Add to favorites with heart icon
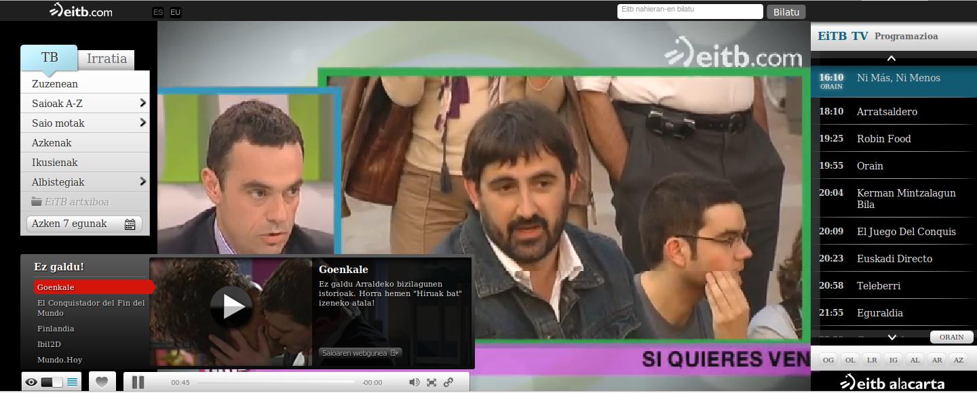This screenshot has width=977, height=393. coord(101,382)
